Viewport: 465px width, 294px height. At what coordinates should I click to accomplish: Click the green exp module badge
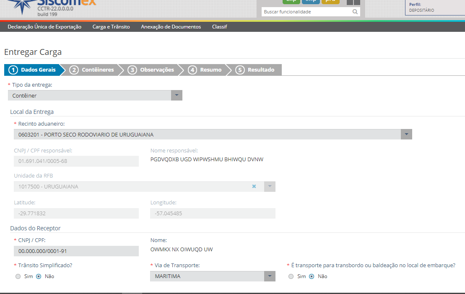[291, 1]
